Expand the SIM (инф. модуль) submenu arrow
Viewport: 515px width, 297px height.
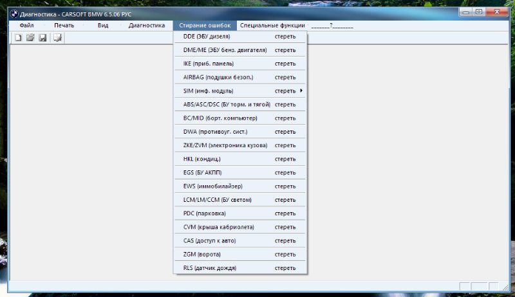pyautogui.click(x=301, y=91)
